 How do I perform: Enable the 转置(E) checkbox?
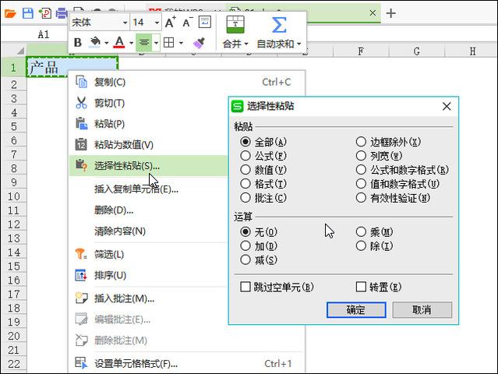(361, 287)
